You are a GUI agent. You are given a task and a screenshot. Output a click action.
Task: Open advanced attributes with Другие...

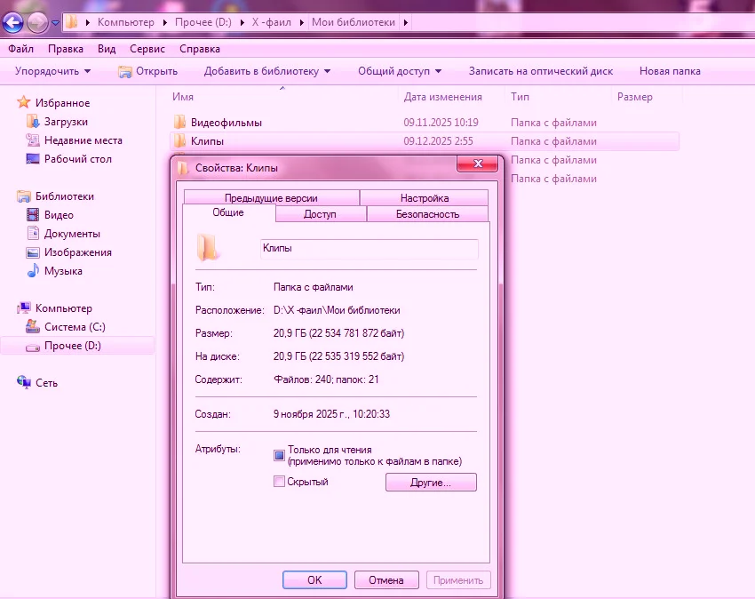tap(431, 483)
